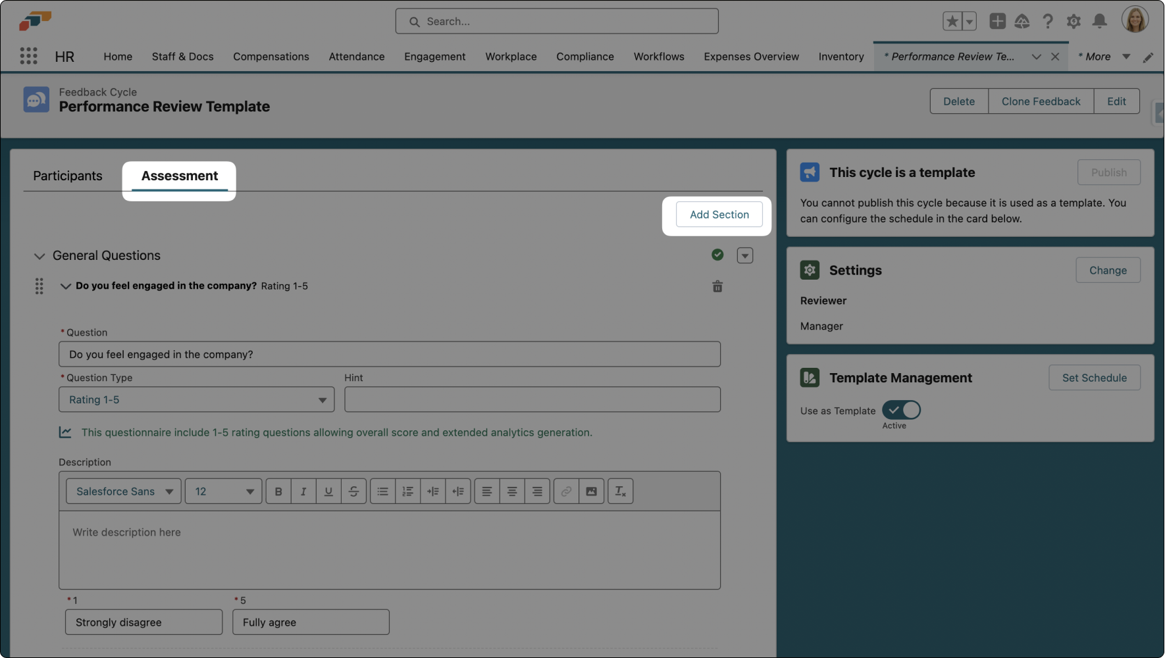Viewport: 1165px width, 658px height.
Task: Open Compensations in navigation bar
Action: pyautogui.click(x=271, y=57)
